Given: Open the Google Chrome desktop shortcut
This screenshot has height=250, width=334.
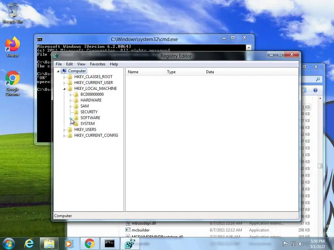Looking at the screenshot, I should (x=13, y=83).
